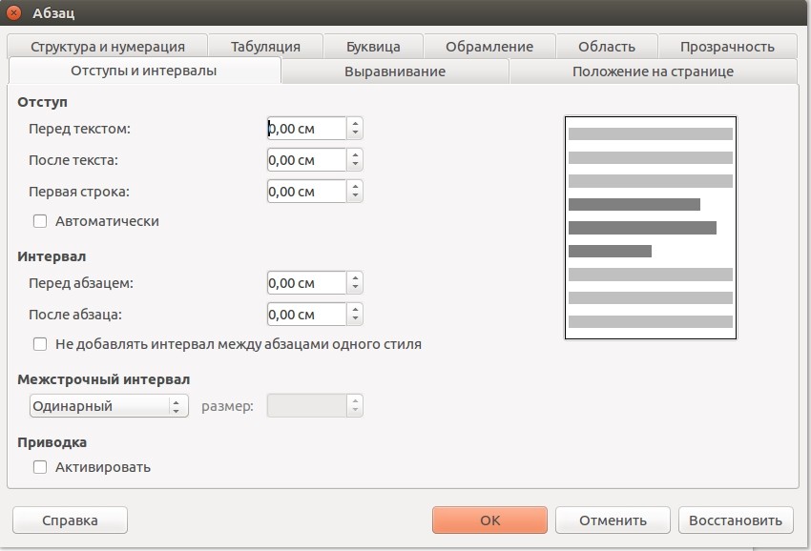This screenshot has width=811, height=551.
Task: Increase the Перед текстом indent value
Action: (x=355, y=123)
